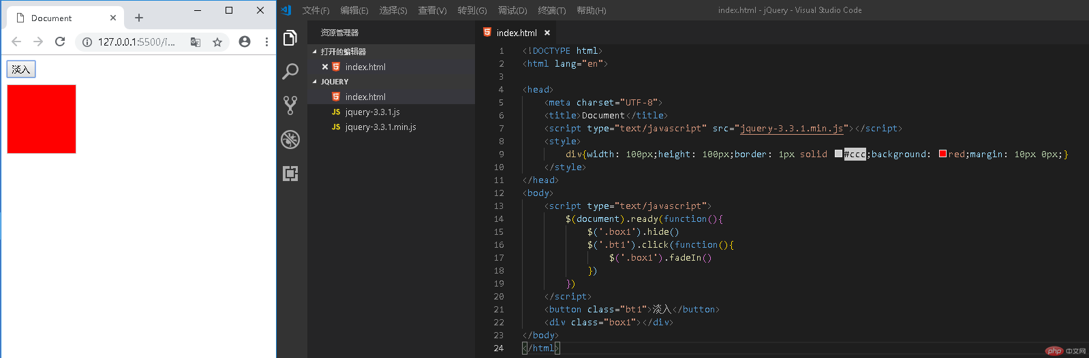Open the Explorer view in activity bar
The width and height of the screenshot is (1089, 358).
290,37
